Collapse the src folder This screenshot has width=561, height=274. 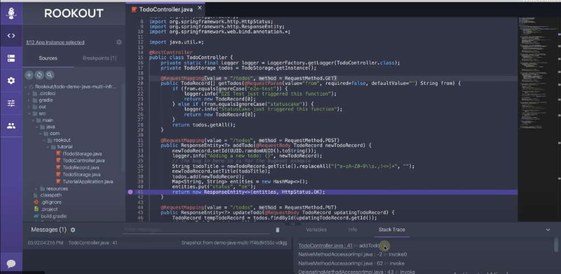[x=29, y=113]
